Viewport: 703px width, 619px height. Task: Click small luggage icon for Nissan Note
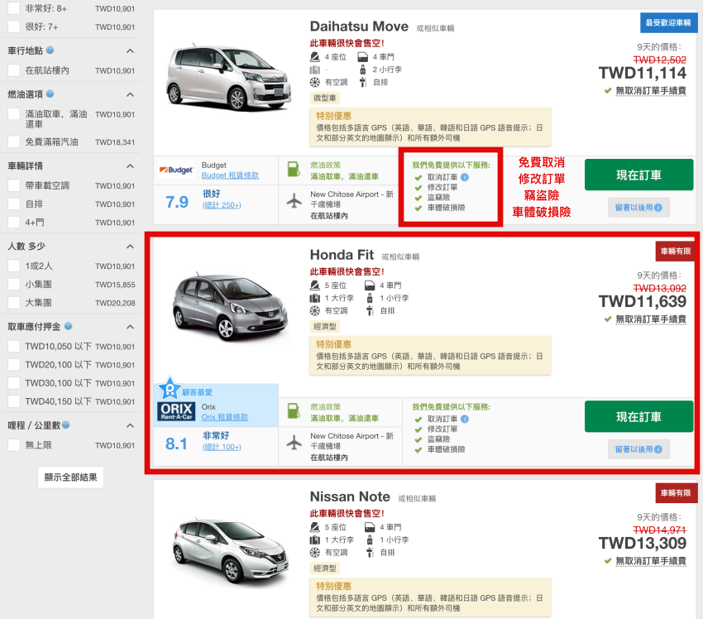point(370,540)
